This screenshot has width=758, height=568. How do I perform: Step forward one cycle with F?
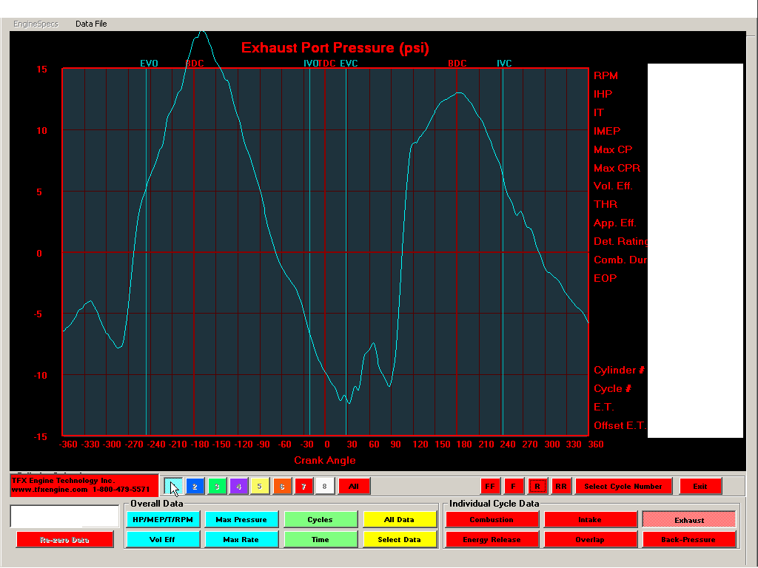514,486
